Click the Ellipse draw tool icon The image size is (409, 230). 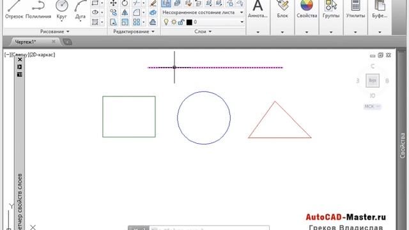click(x=95, y=12)
